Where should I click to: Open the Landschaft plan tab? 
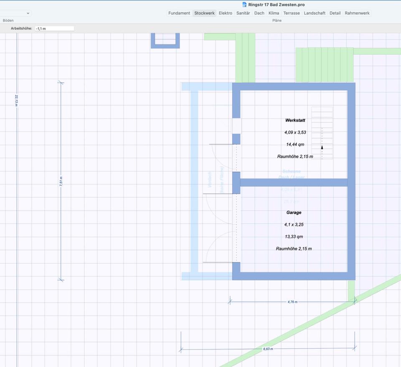coord(315,13)
